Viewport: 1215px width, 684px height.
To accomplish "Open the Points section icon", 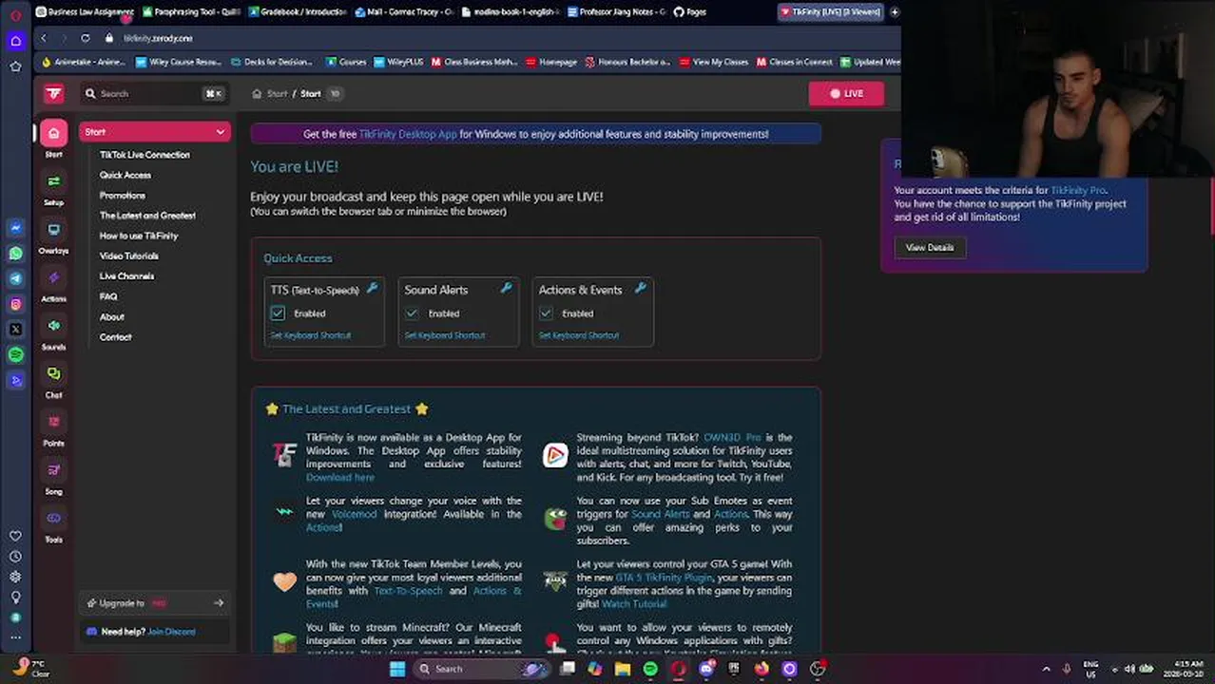I will 53,422.
